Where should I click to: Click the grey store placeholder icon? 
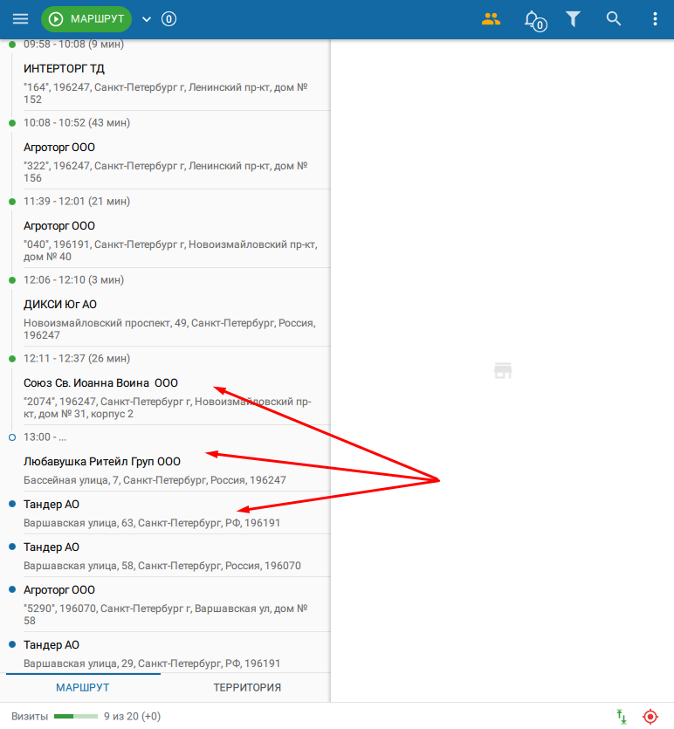pyautogui.click(x=503, y=370)
